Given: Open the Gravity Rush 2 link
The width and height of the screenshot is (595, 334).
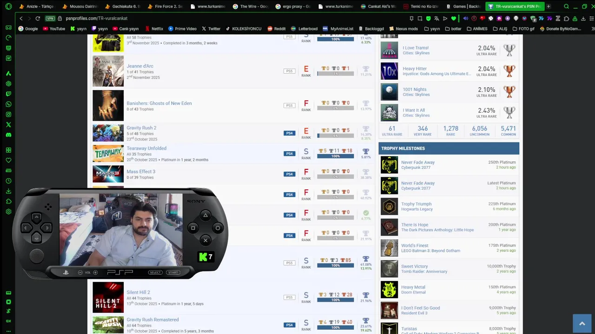Looking at the screenshot, I should [141, 128].
